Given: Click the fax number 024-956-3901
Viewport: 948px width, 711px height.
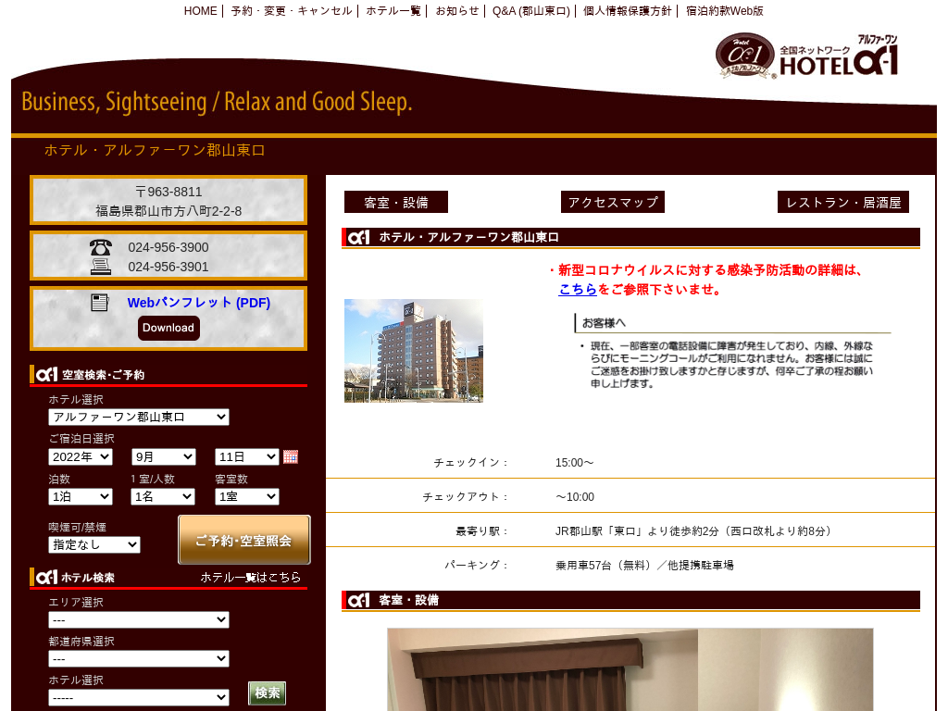Looking at the screenshot, I should click(x=168, y=267).
